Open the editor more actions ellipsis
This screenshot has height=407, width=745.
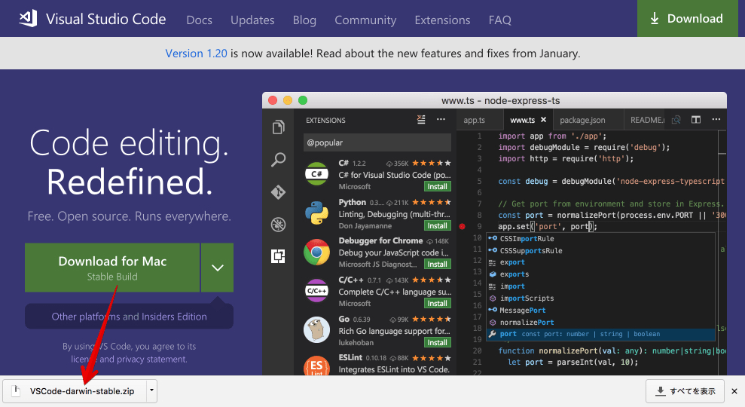[x=716, y=119]
